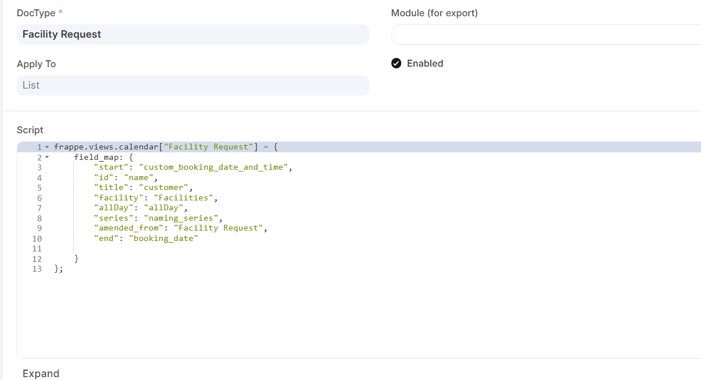Click the custom_booking_date_and_time string value

215,167
